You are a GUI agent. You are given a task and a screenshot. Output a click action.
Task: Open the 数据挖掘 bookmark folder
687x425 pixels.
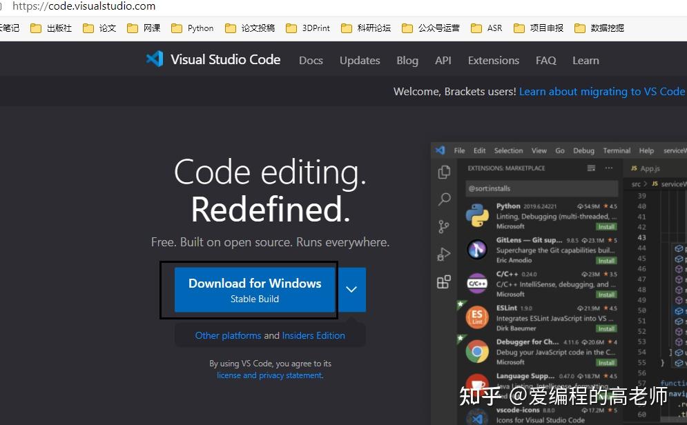point(599,28)
